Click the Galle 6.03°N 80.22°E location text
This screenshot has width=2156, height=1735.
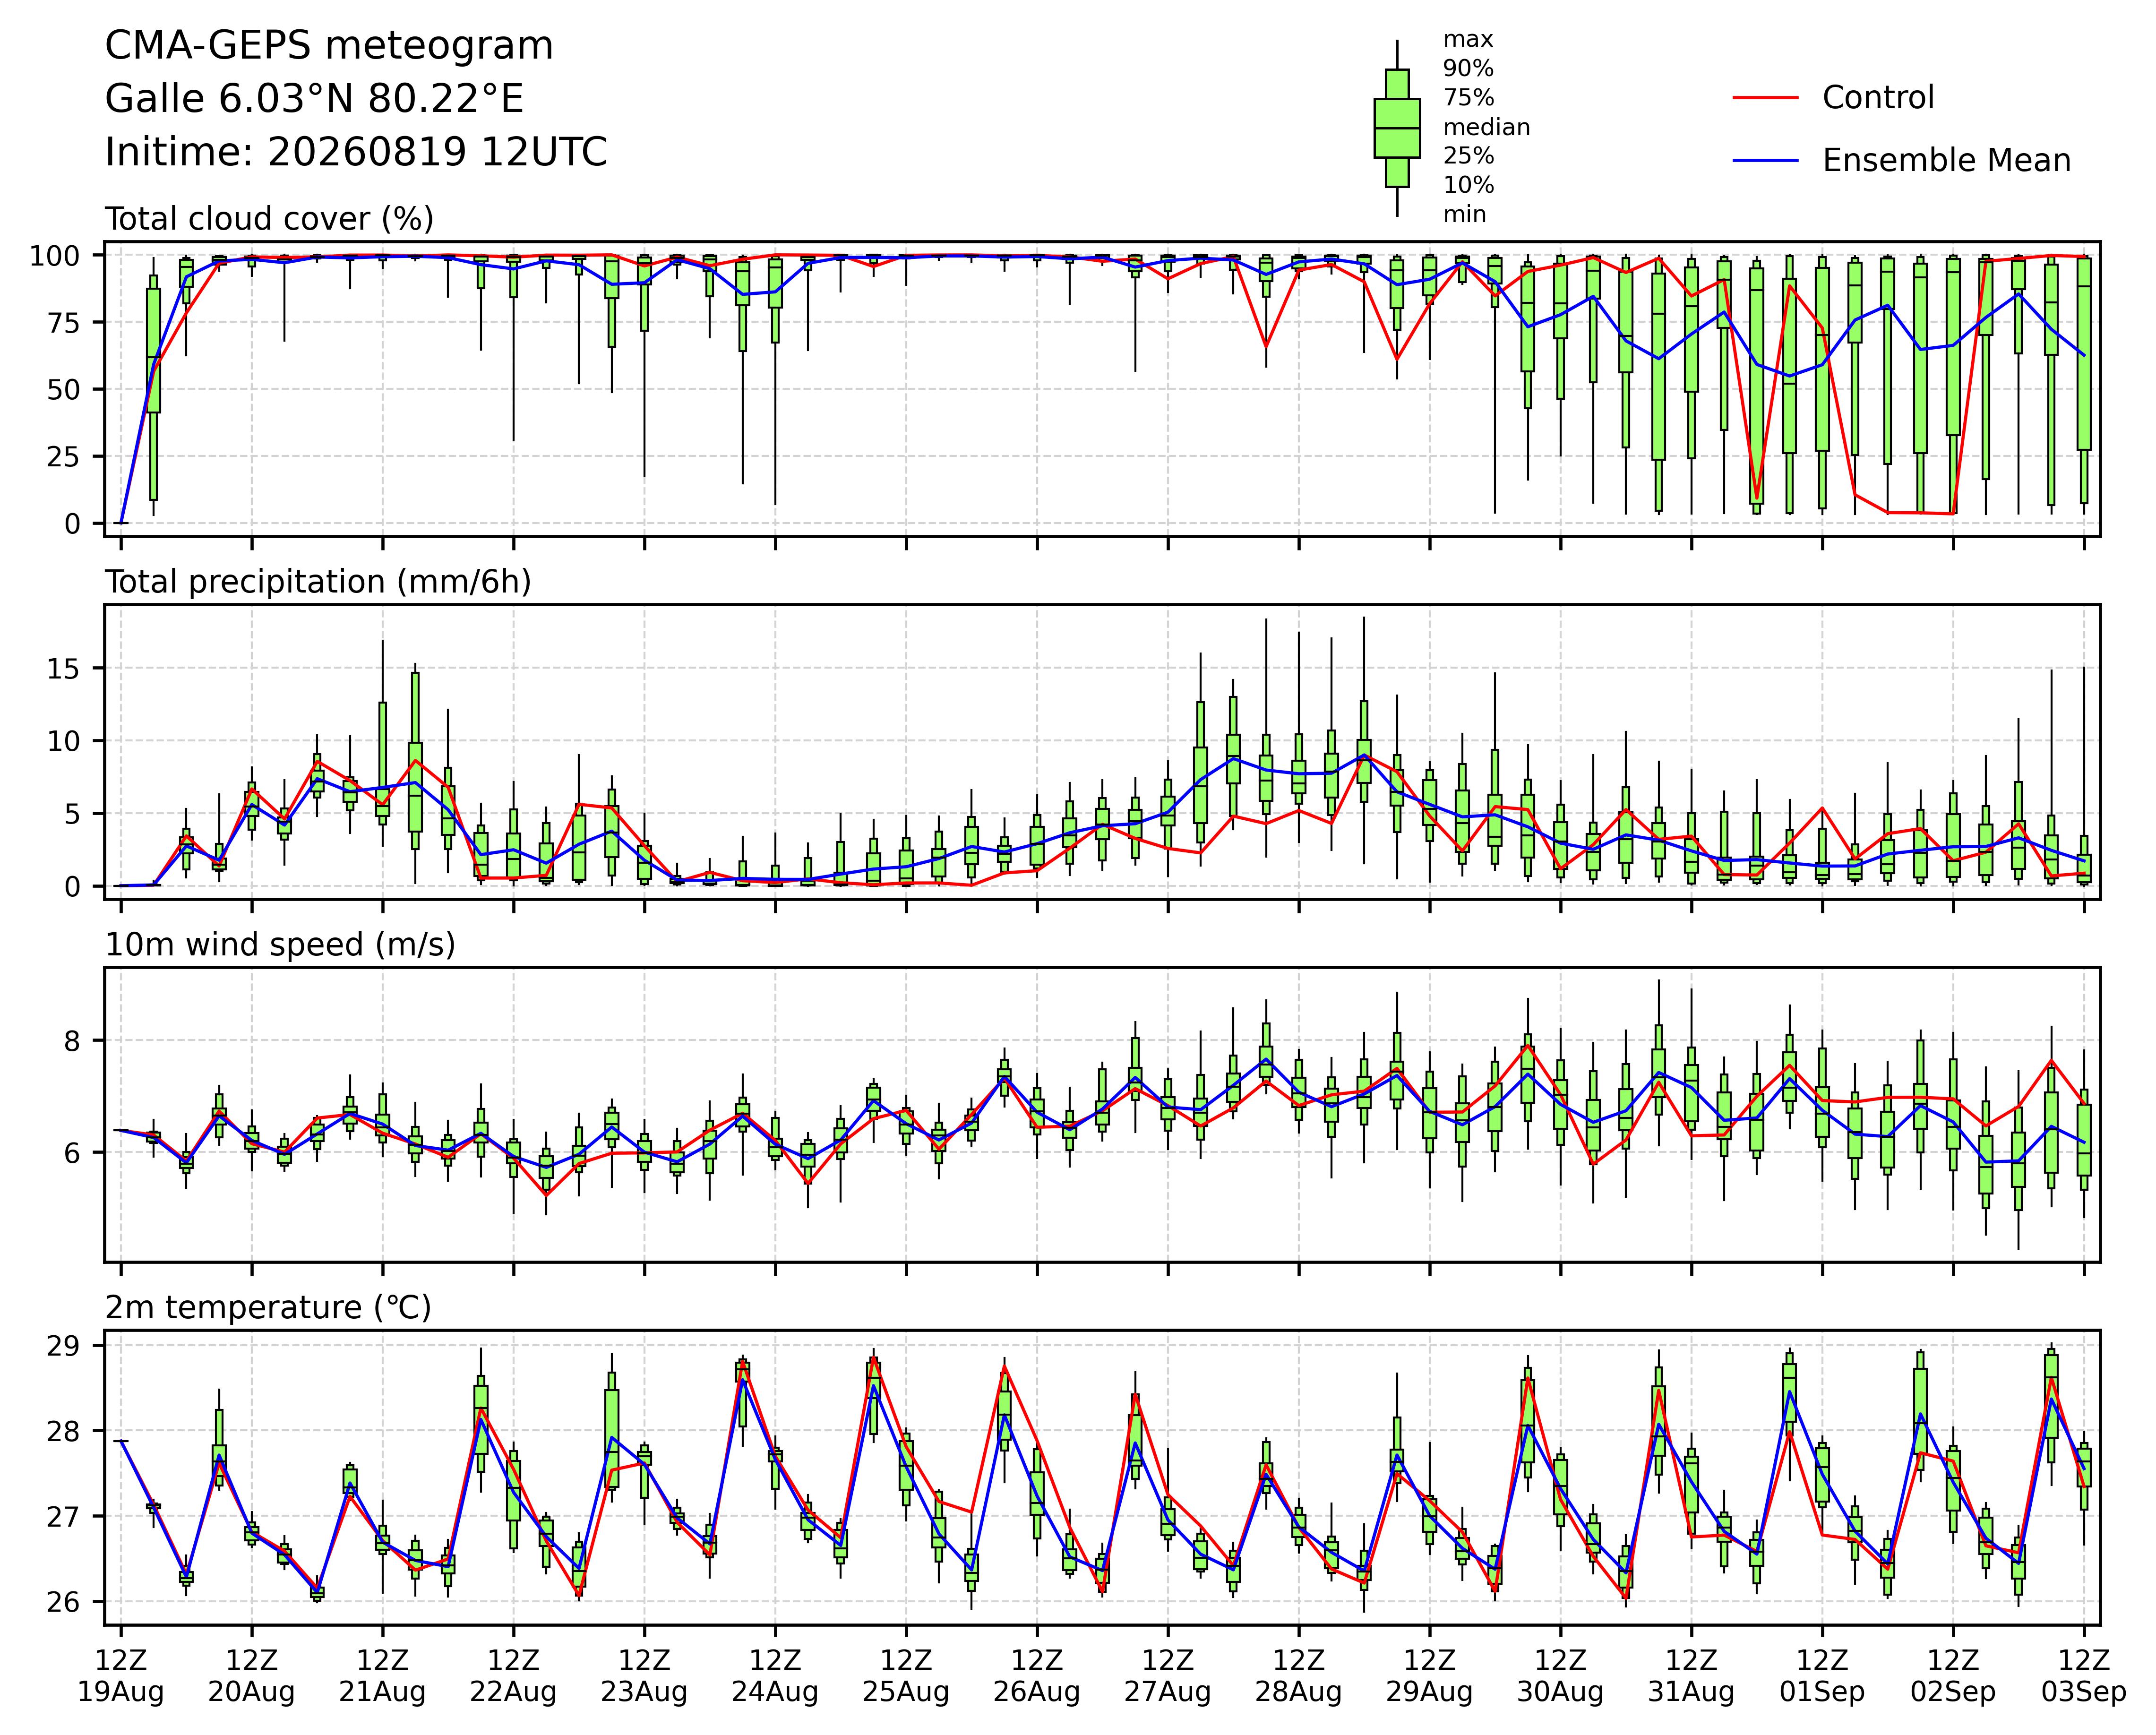pyautogui.click(x=314, y=99)
